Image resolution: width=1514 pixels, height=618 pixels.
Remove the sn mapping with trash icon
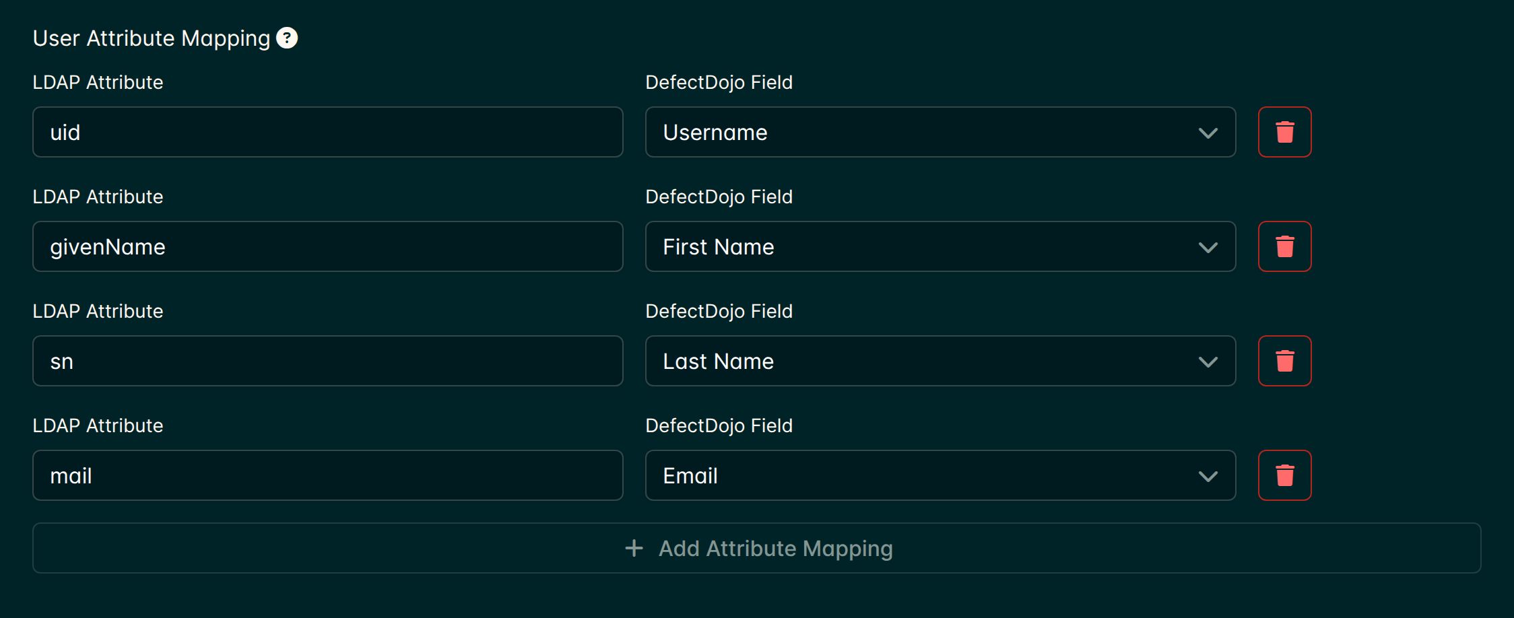[x=1284, y=361]
